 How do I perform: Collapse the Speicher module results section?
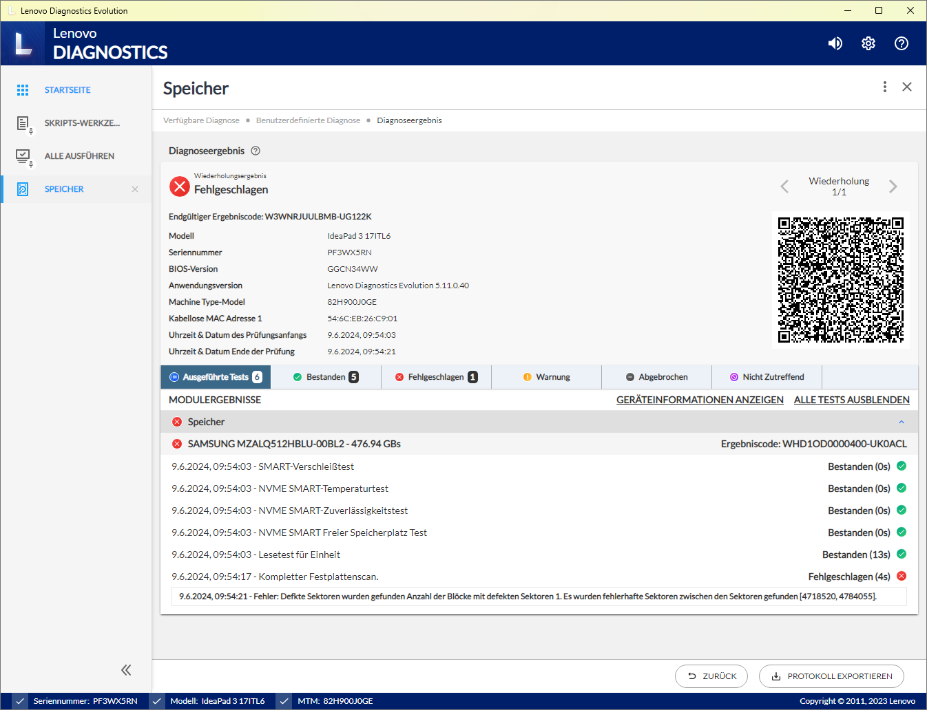tap(902, 422)
